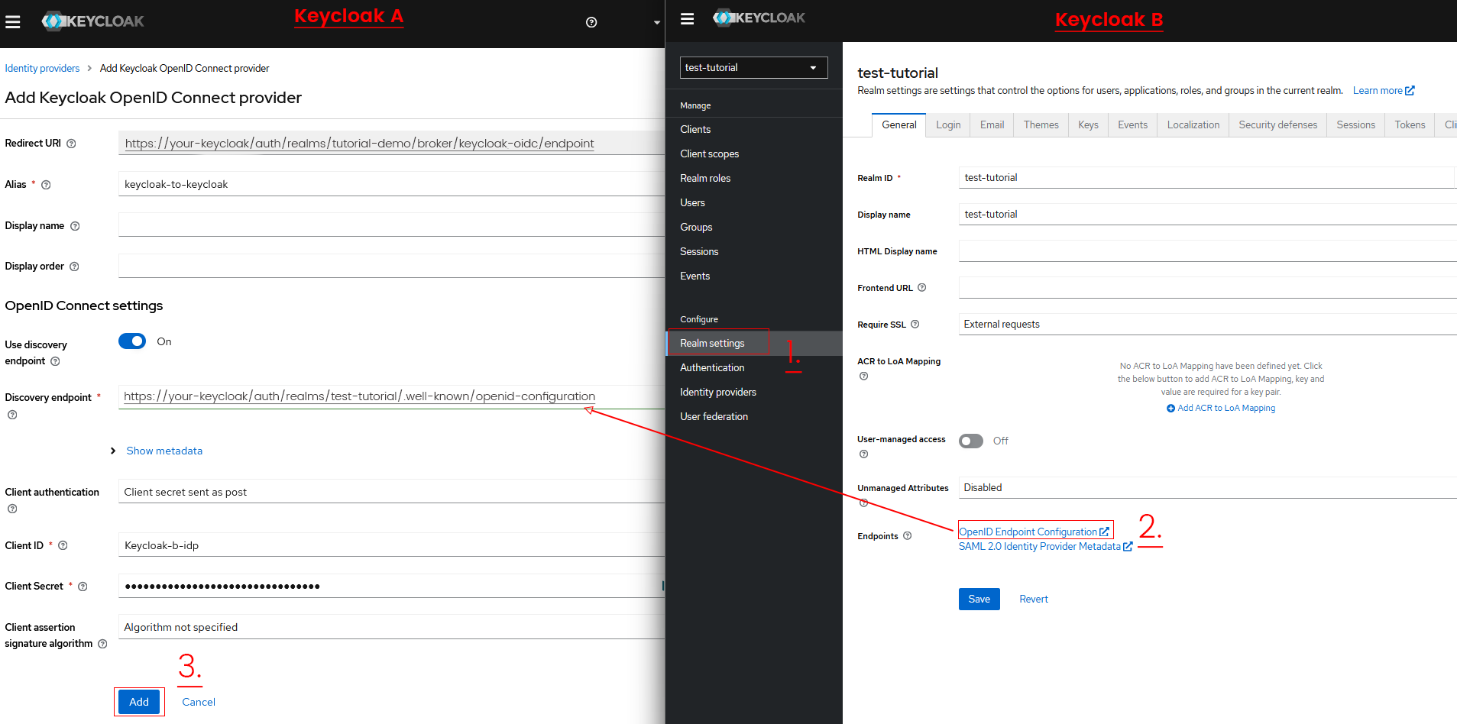
Task: Show help for Alias field
Action: pyautogui.click(x=46, y=185)
